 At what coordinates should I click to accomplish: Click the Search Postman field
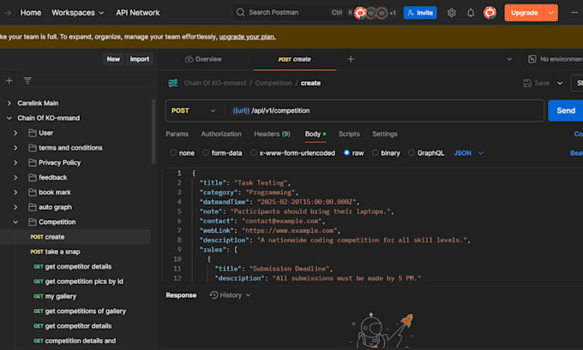[x=292, y=12]
